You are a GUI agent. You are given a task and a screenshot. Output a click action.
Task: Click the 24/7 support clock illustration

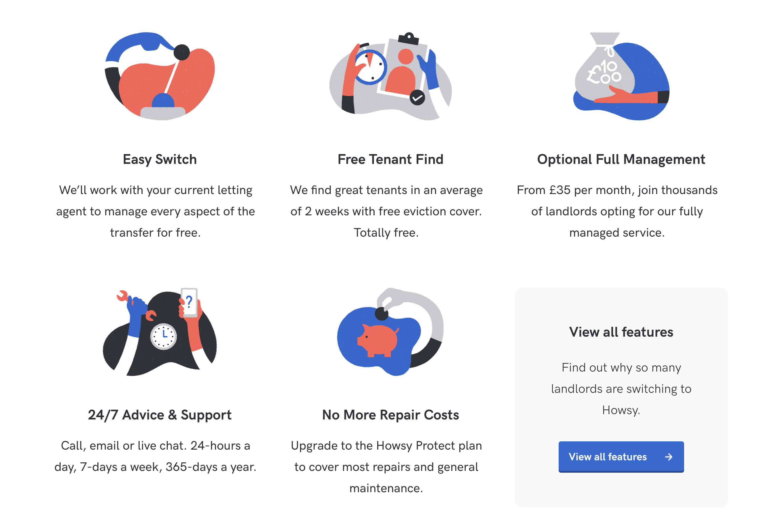point(160,332)
